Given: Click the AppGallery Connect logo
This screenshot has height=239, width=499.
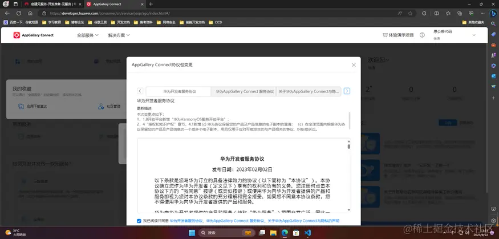Looking at the screenshot, I should [34, 35].
